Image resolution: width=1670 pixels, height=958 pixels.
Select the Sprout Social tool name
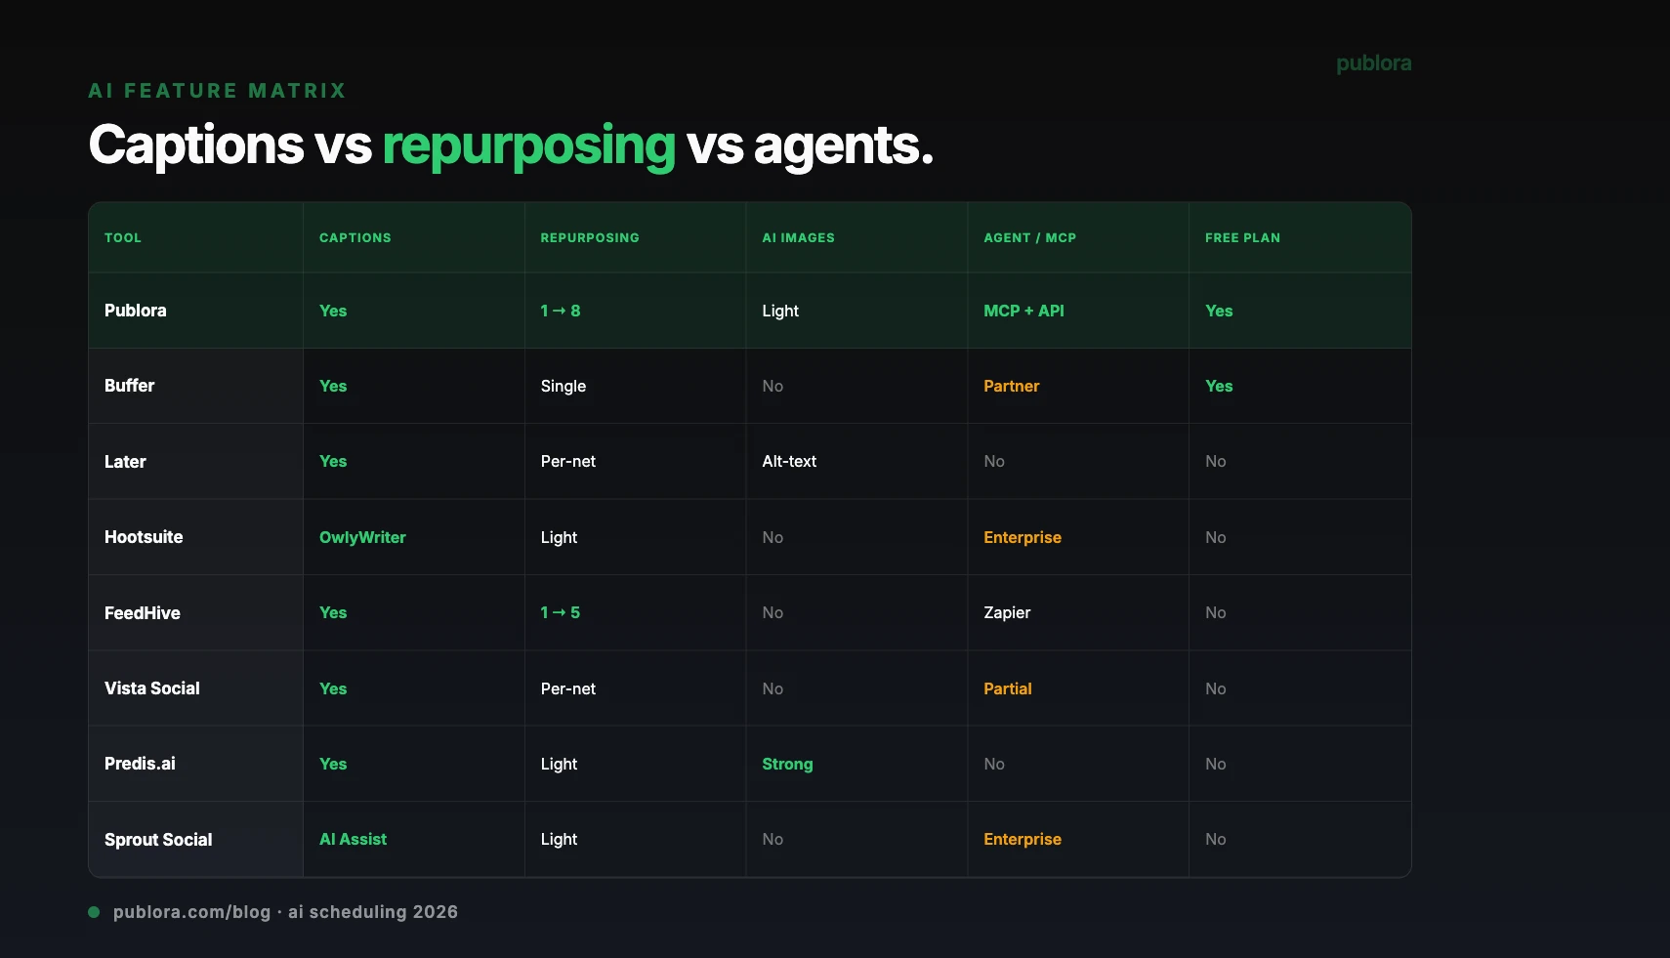(158, 840)
